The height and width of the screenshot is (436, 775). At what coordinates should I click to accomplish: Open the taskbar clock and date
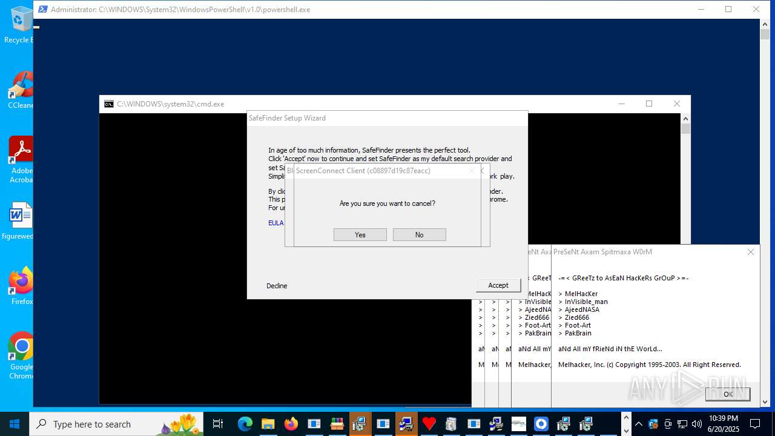[x=724, y=424]
